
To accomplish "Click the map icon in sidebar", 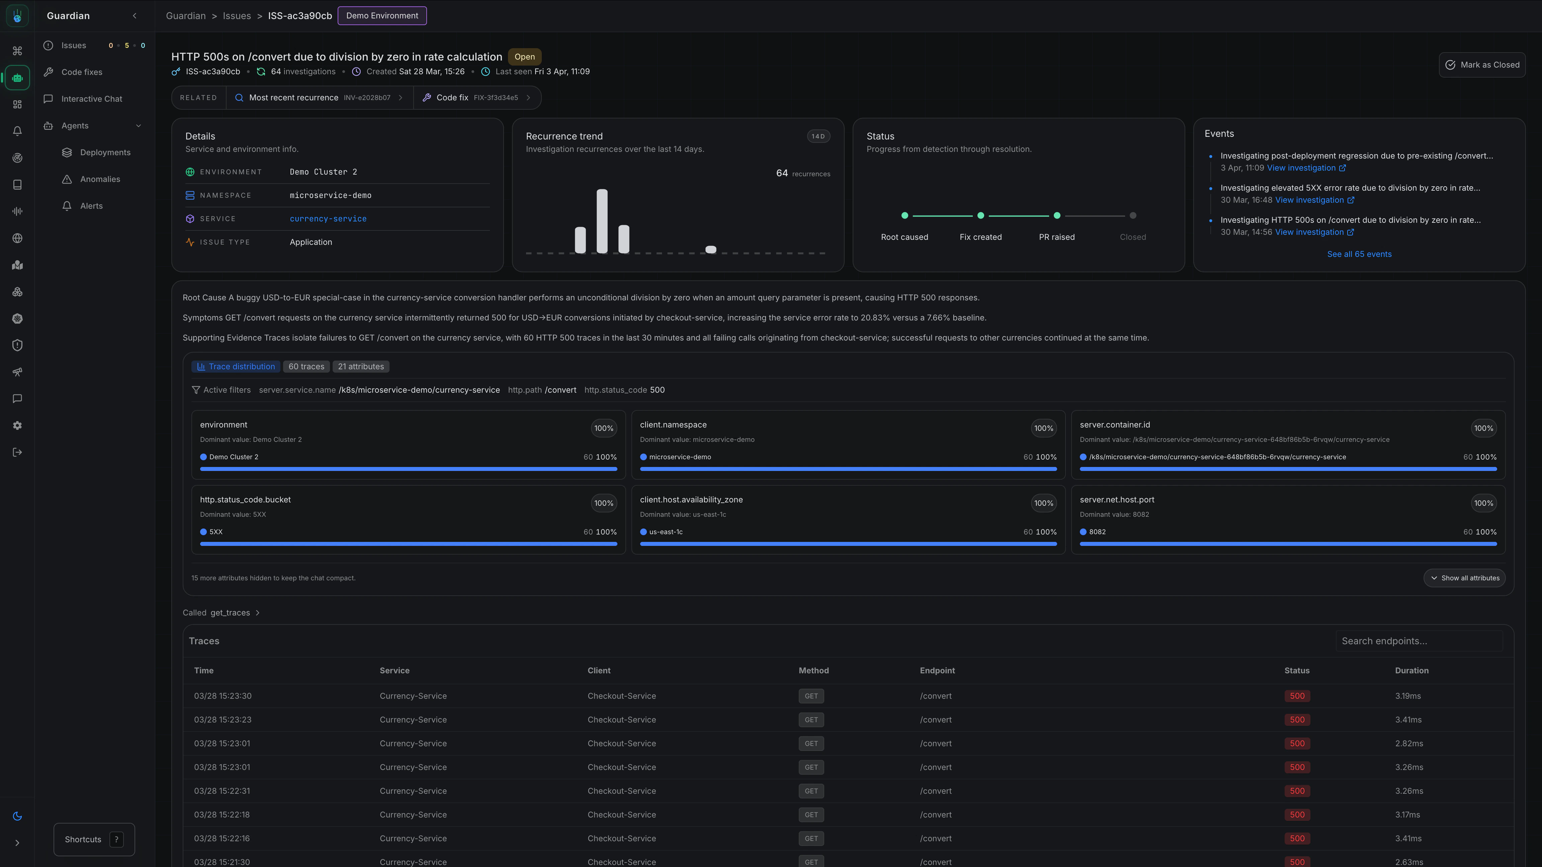I will (x=17, y=265).
